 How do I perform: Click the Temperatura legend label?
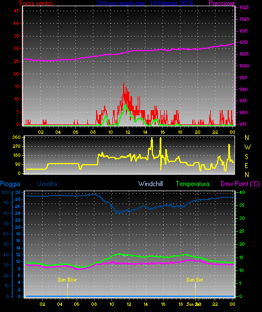point(192,184)
